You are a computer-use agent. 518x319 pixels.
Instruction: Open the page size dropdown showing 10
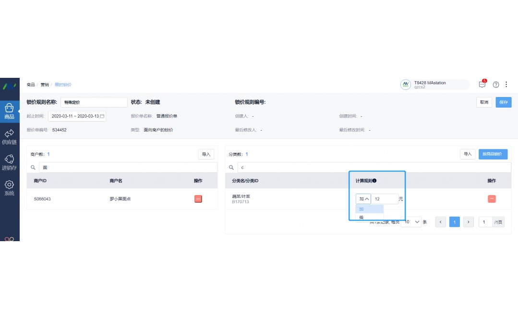411,221
